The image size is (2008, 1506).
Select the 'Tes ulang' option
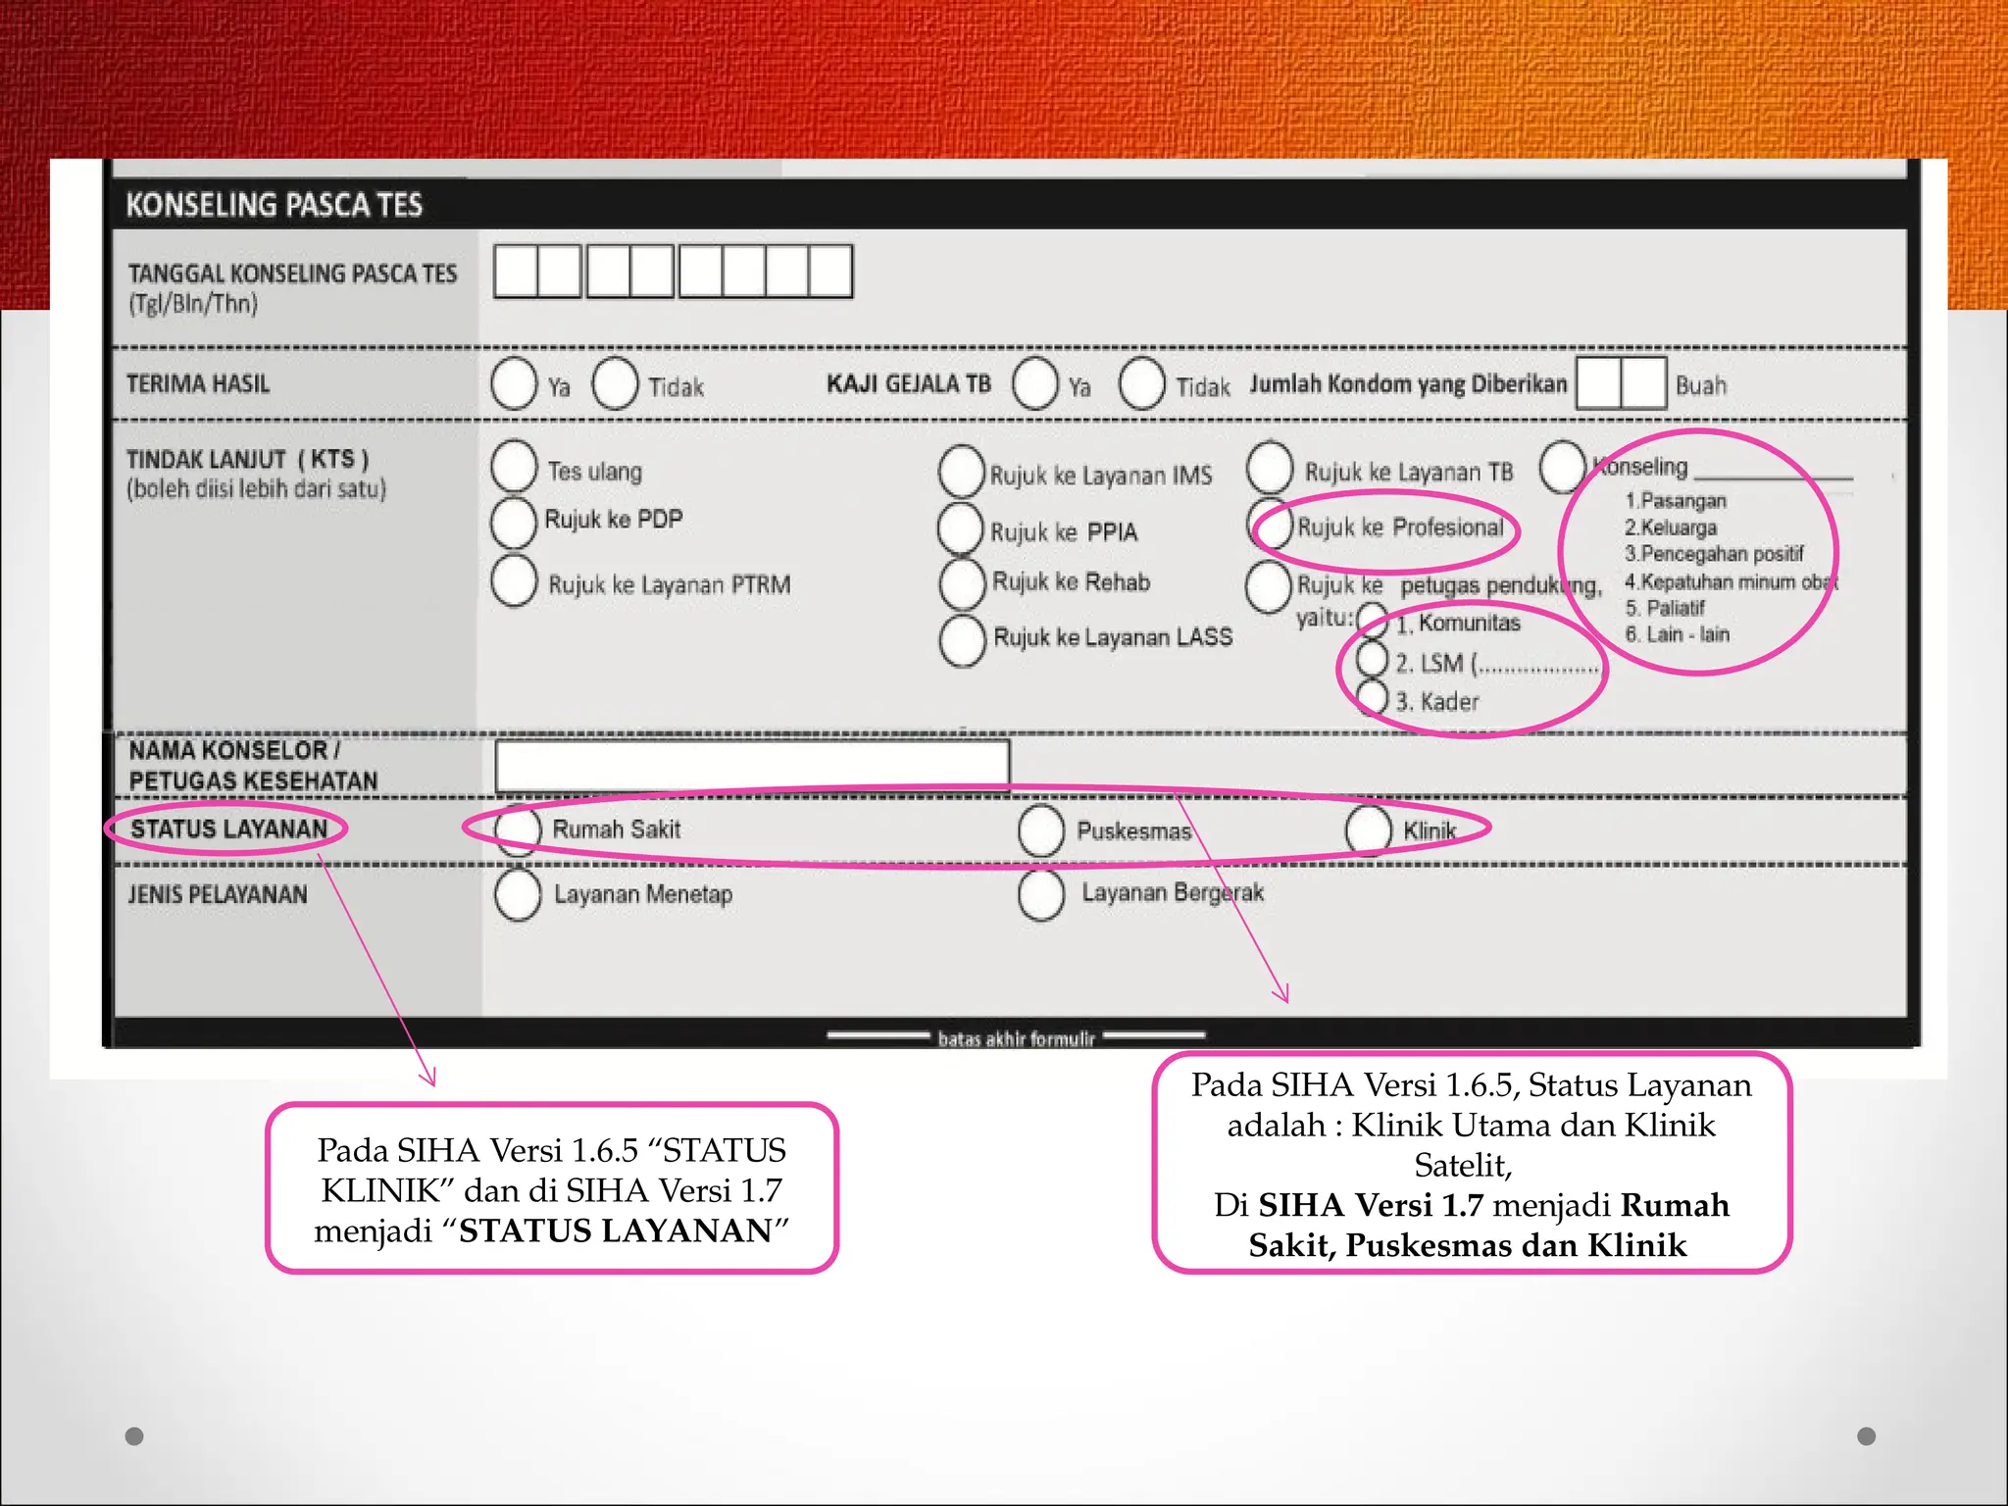(514, 466)
